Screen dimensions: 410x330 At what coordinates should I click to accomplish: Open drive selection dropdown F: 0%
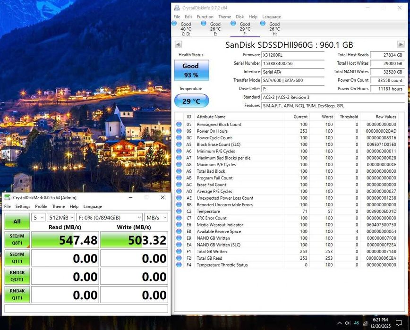tap(110, 217)
